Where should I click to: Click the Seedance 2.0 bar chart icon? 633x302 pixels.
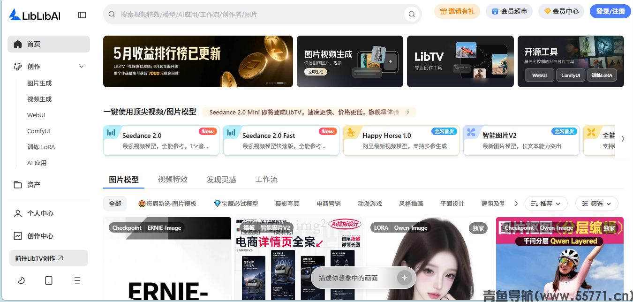(111, 133)
